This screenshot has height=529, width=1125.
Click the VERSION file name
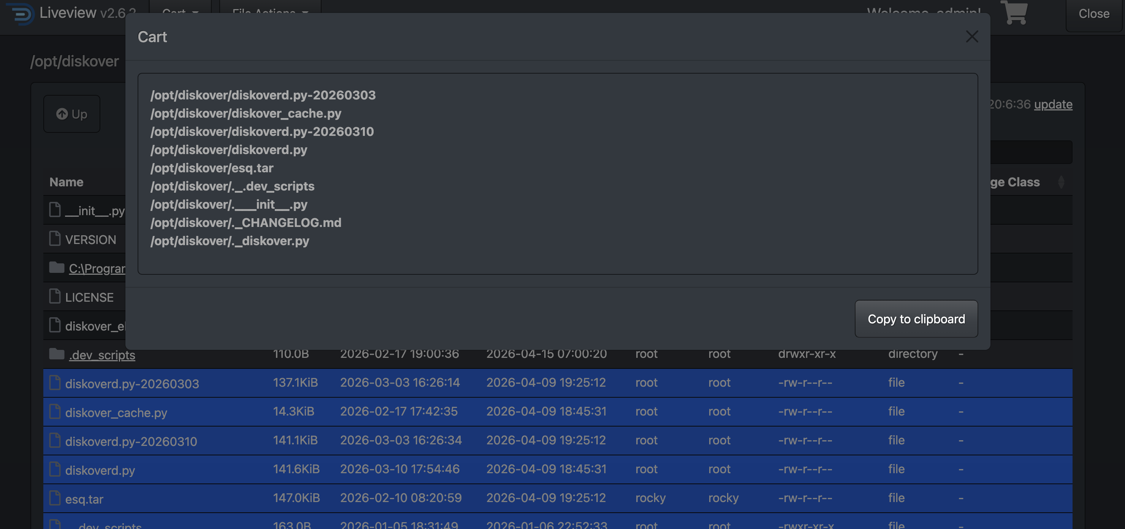(x=90, y=240)
